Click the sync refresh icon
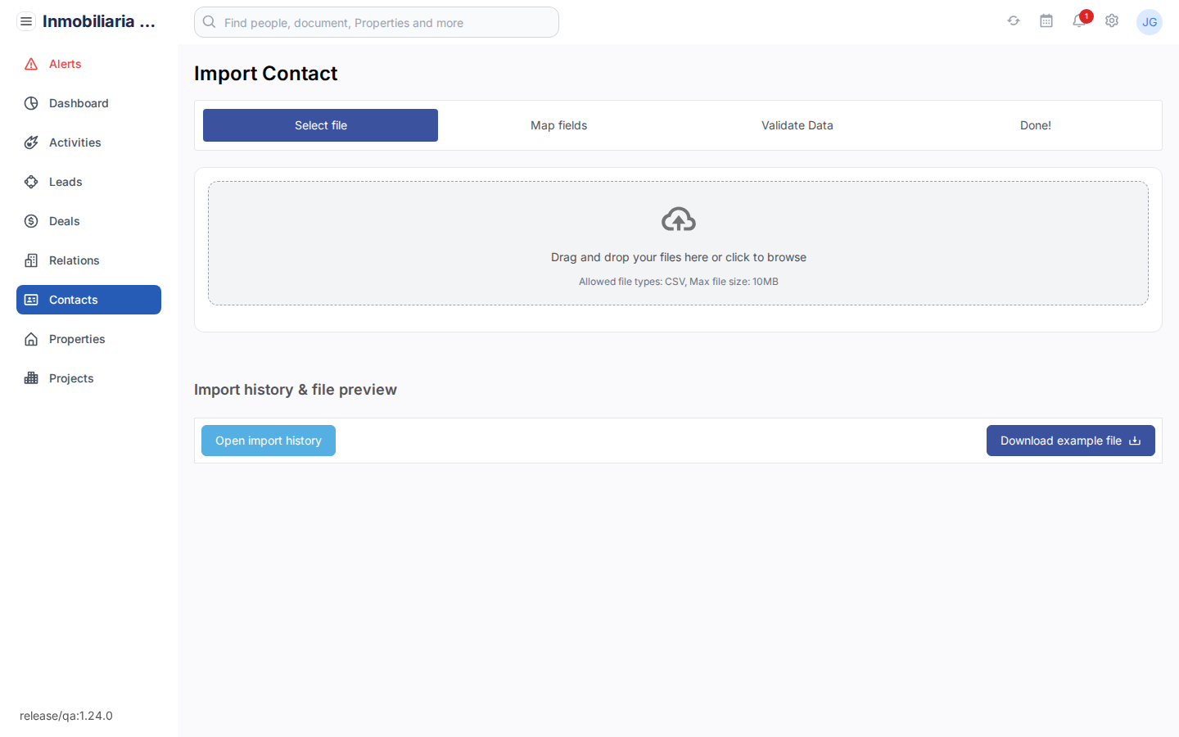1179x737 pixels. pyautogui.click(x=1013, y=20)
